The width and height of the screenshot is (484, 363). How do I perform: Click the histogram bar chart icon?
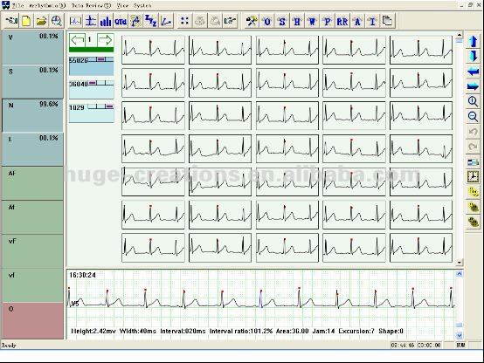tap(106, 21)
